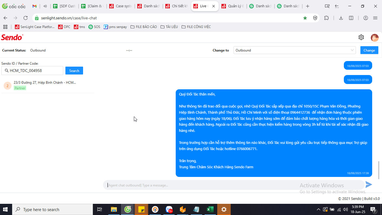
Task: Open the settings gear in Sendo header
Action: (361, 37)
